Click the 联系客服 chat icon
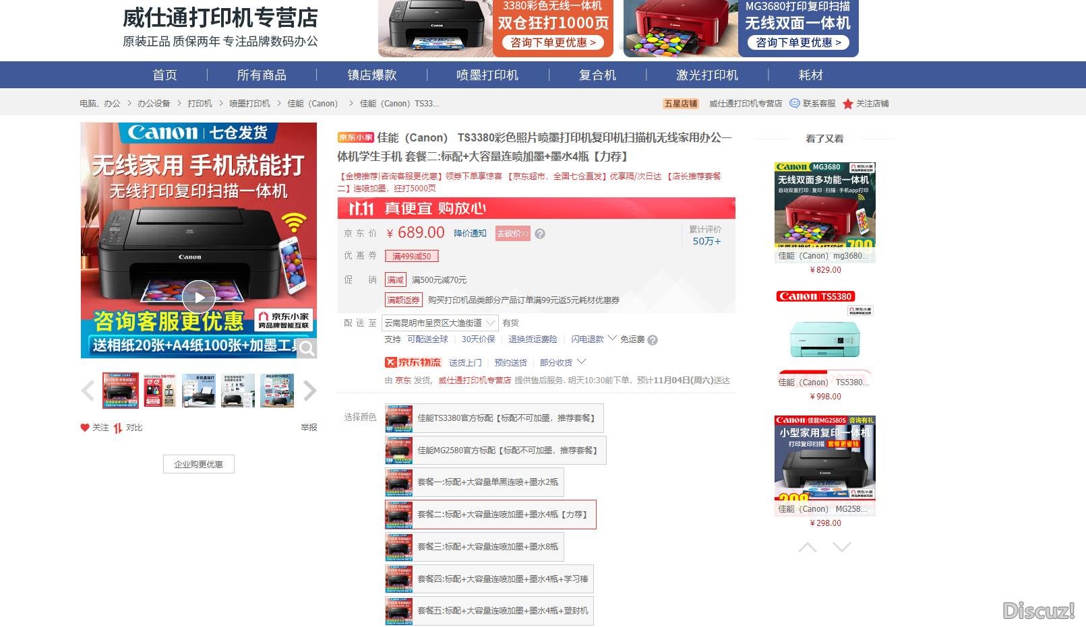Screen dimensions: 1086x627 [795, 103]
